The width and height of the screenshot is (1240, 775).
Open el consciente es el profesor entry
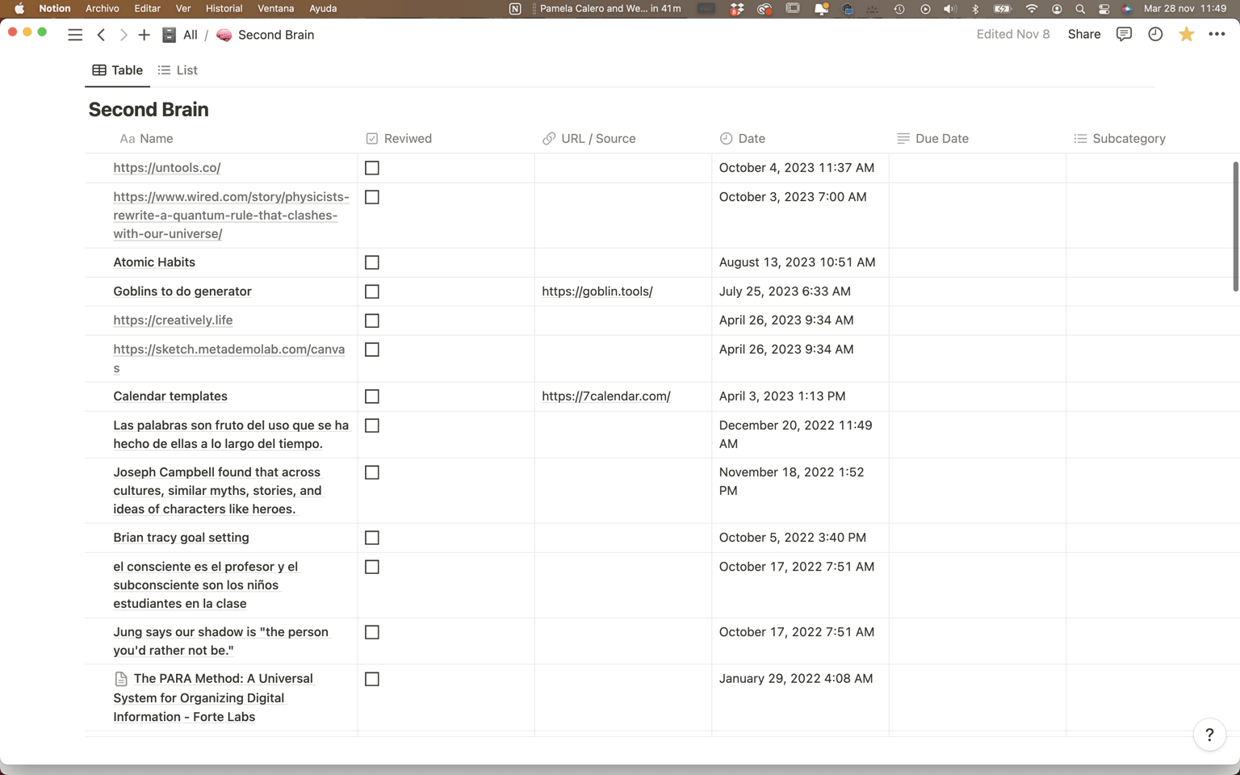tap(206, 585)
